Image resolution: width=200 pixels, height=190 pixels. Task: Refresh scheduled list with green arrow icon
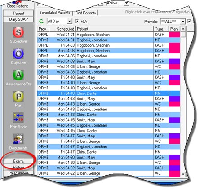coord(41,22)
